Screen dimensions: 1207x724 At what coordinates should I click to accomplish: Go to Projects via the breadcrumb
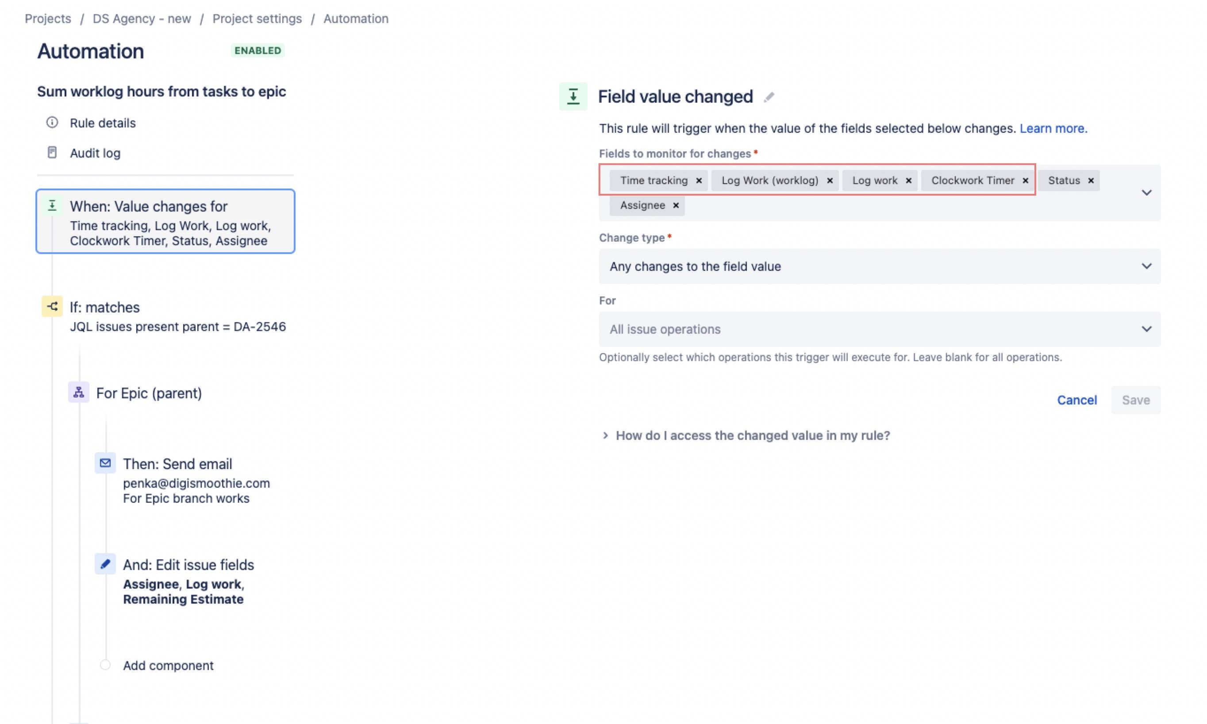point(48,19)
